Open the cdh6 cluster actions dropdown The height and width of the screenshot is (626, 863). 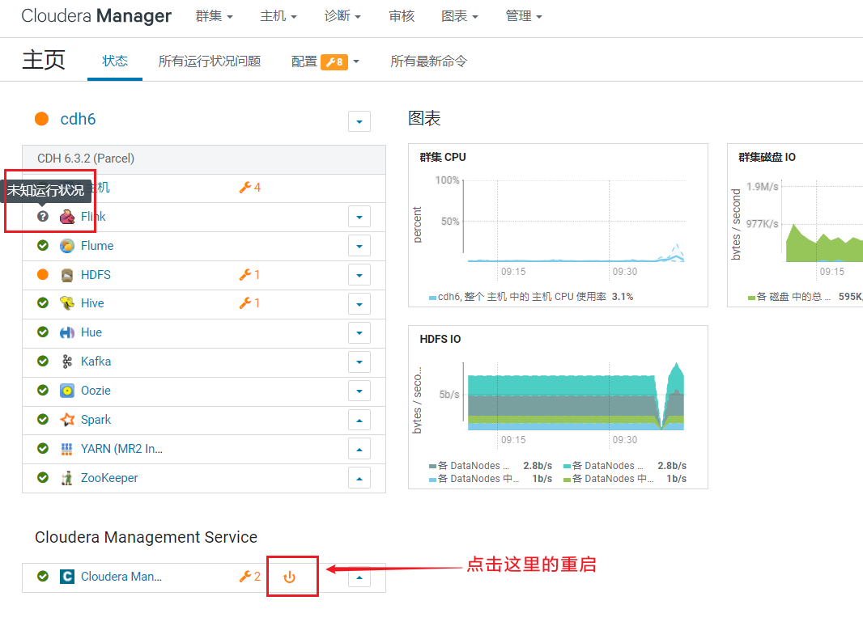(359, 121)
